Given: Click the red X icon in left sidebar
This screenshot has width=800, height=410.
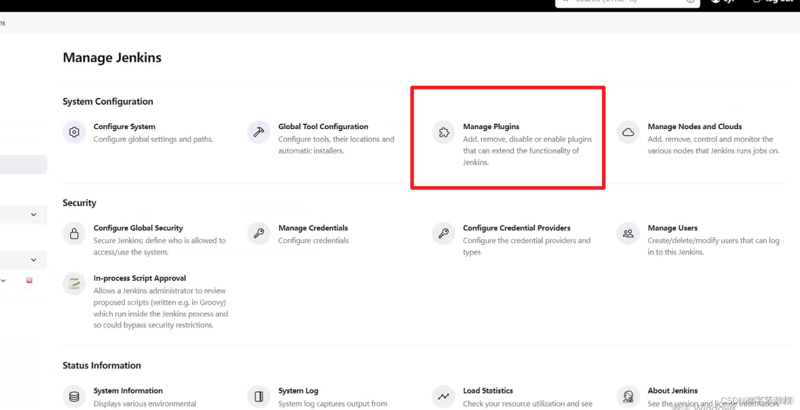Looking at the screenshot, I should [29, 280].
